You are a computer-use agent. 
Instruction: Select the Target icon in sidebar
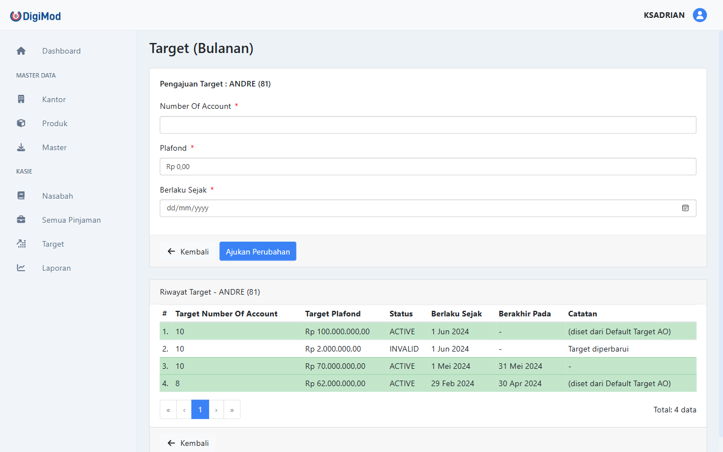[x=21, y=244]
